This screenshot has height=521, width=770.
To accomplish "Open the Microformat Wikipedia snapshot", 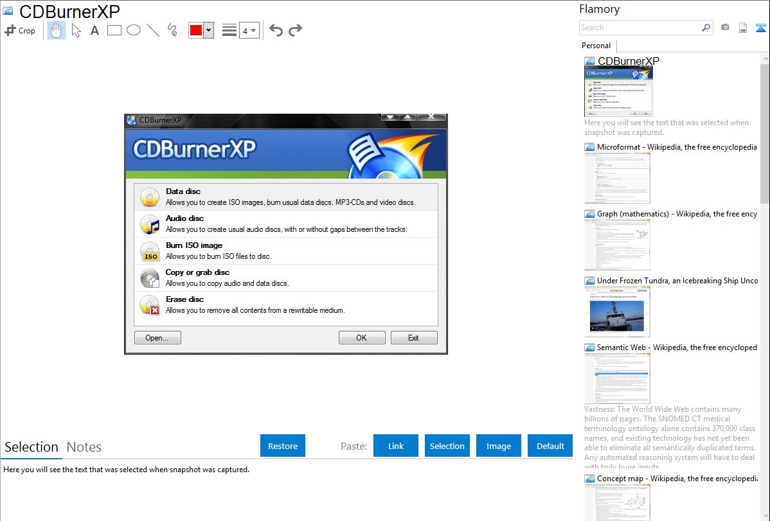I will (x=677, y=147).
